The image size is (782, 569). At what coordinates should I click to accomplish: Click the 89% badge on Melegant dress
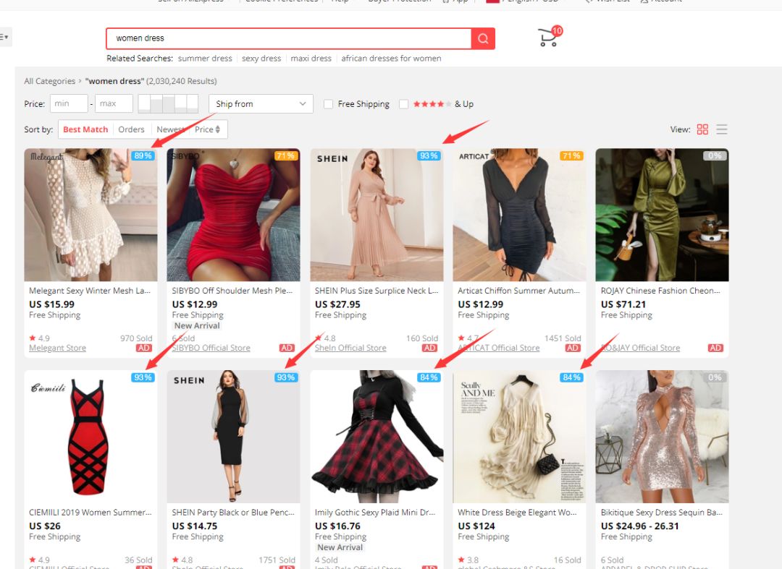pos(143,155)
